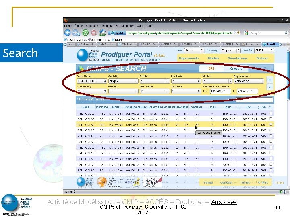This screenshot has width=290, height=217.
Task: Click the ipsl.fr site identity badge
Action: click(118, 33)
